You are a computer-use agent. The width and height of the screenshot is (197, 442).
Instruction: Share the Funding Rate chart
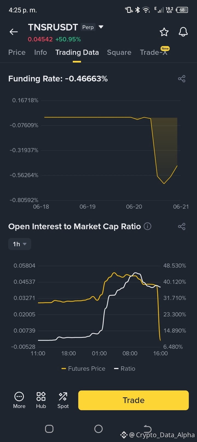(x=182, y=79)
